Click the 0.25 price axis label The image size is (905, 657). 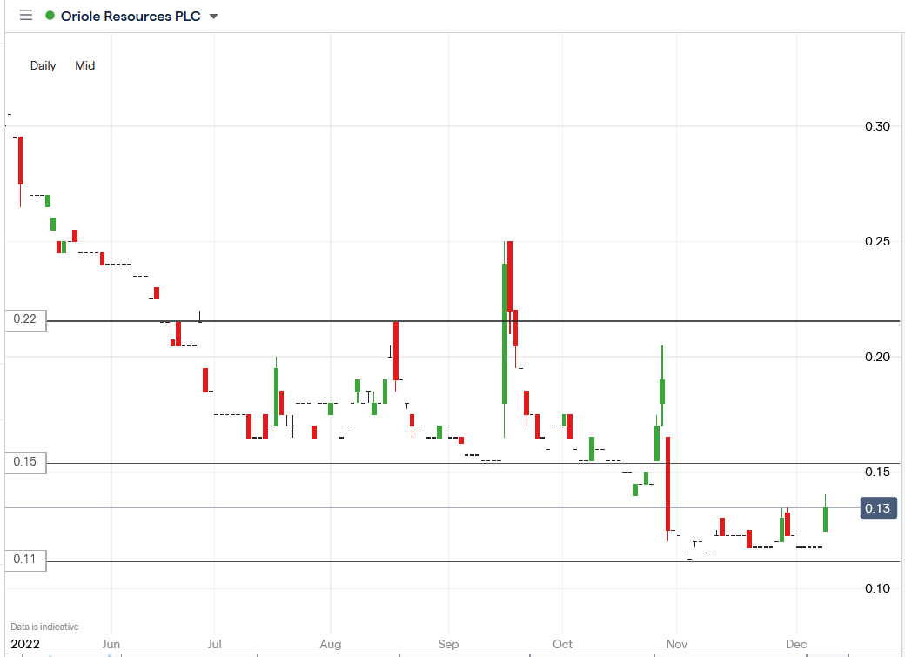877,241
